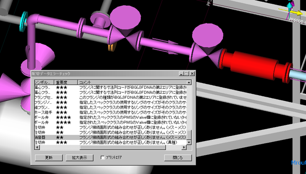The width and height of the screenshot is (306, 174).
Task: Click the vertical scrollbar thumb
Action: point(189,135)
